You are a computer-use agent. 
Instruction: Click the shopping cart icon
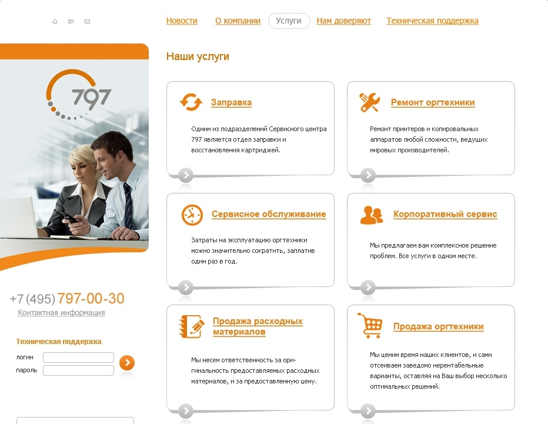click(370, 325)
